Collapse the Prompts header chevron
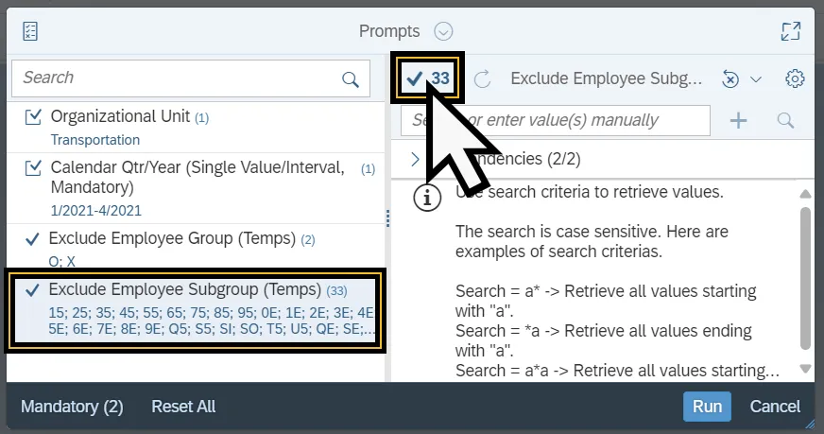Viewport: 824px width, 434px height. tap(444, 31)
